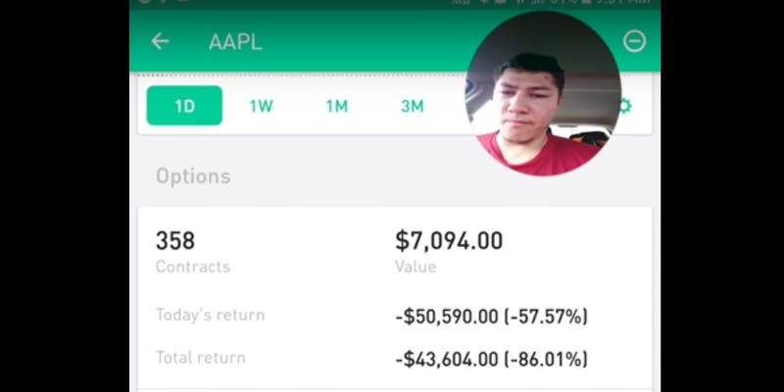Tap the Value label

(416, 267)
